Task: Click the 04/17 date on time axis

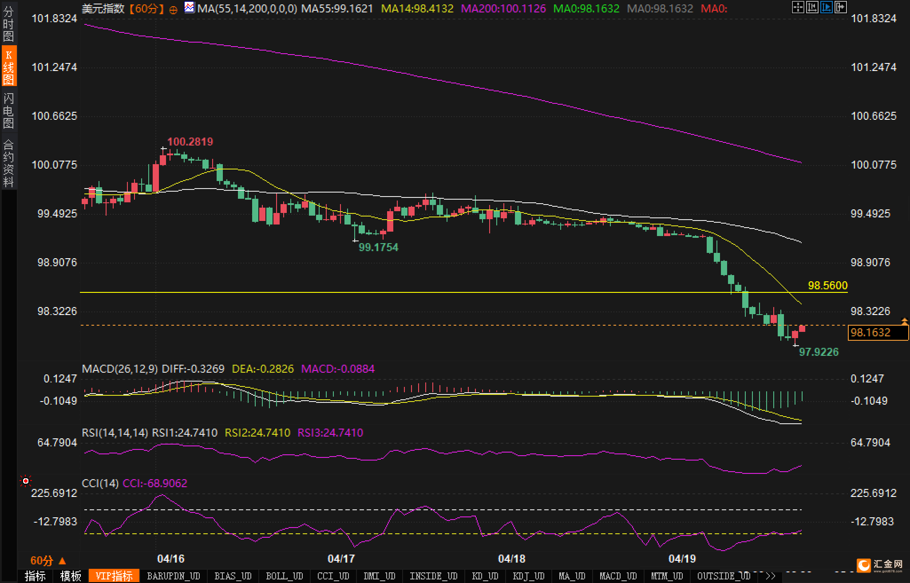Action: (341, 559)
